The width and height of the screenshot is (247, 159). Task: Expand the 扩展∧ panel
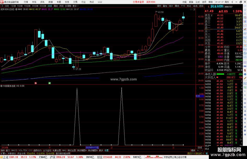tap(3, 154)
